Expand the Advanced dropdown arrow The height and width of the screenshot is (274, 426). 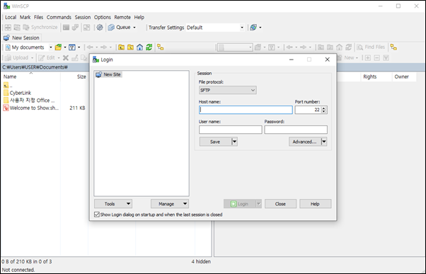point(324,142)
